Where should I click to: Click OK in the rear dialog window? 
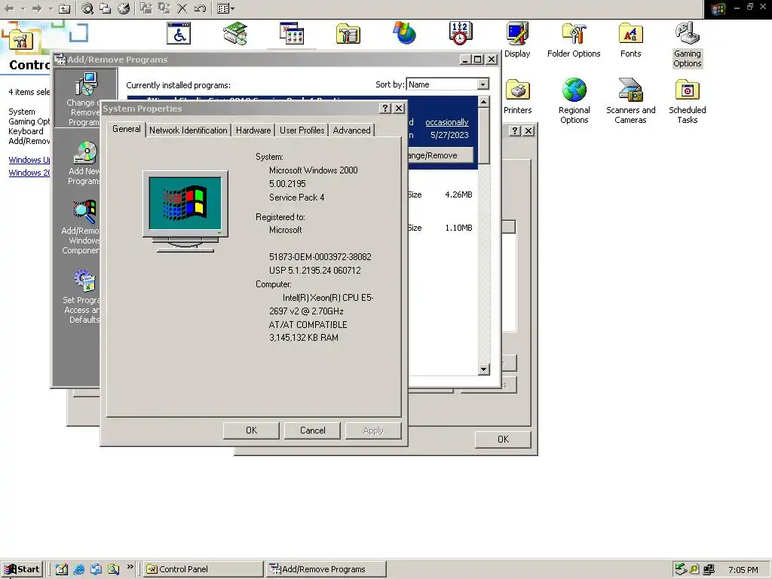pyautogui.click(x=503, y=440)
